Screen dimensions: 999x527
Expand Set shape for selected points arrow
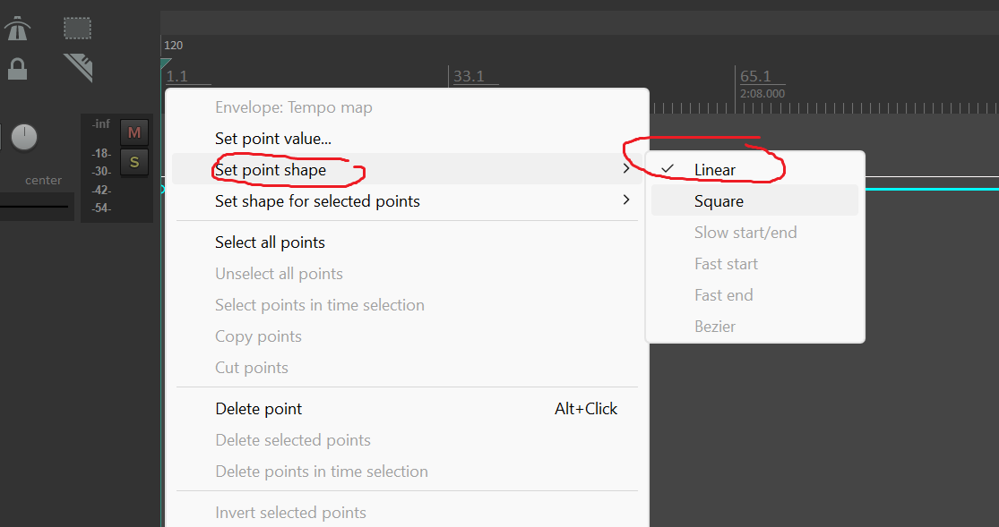pyautogui.click(x=626, y=200)
